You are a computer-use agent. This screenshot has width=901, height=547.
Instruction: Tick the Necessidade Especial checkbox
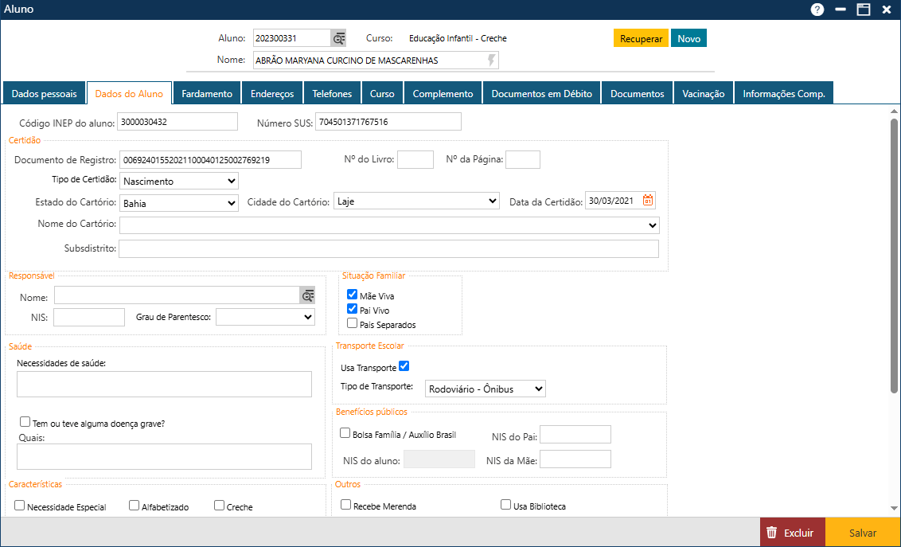click(x=20, y=506)
